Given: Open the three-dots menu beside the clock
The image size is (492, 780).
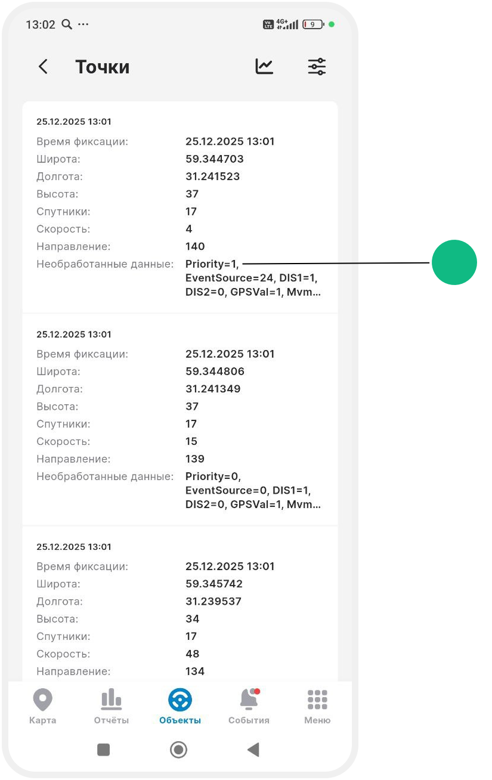Looking at the screenshot, I should [83, 24].
